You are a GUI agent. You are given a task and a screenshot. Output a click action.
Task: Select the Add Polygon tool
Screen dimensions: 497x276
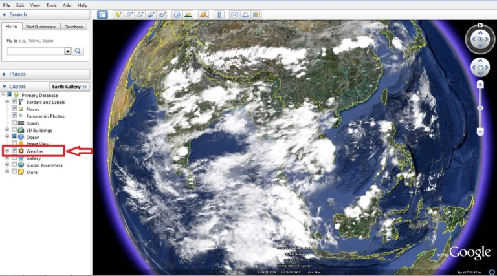coord(129,15)
